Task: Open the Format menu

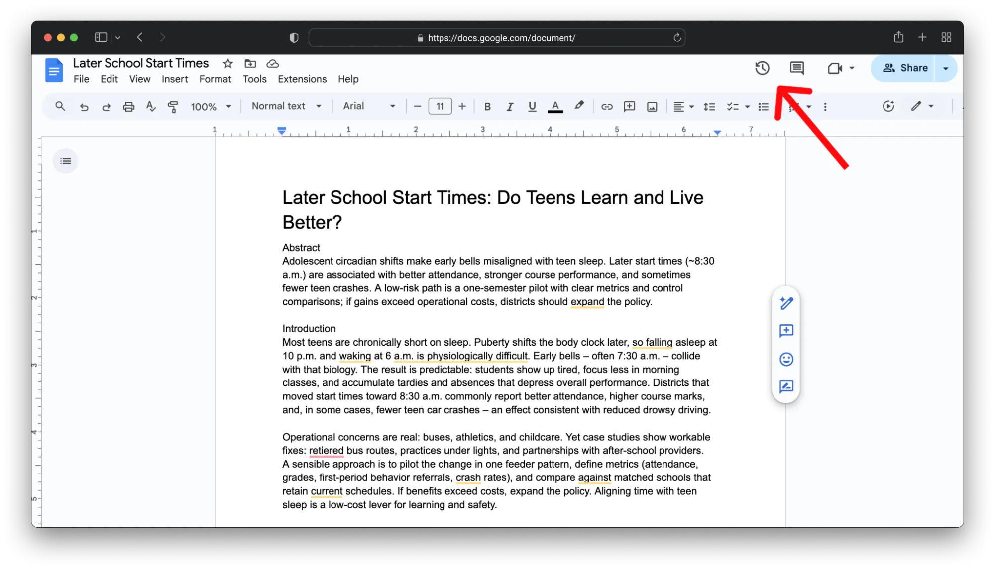Action: [x=215, y=79]
